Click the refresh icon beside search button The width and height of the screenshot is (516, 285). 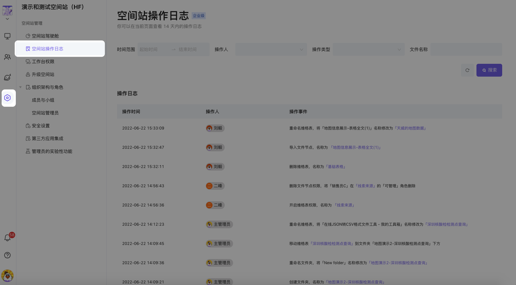coord(467,70)
